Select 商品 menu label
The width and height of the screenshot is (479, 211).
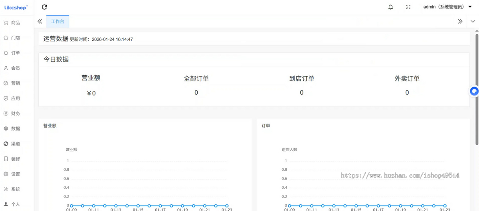[16, 23]
